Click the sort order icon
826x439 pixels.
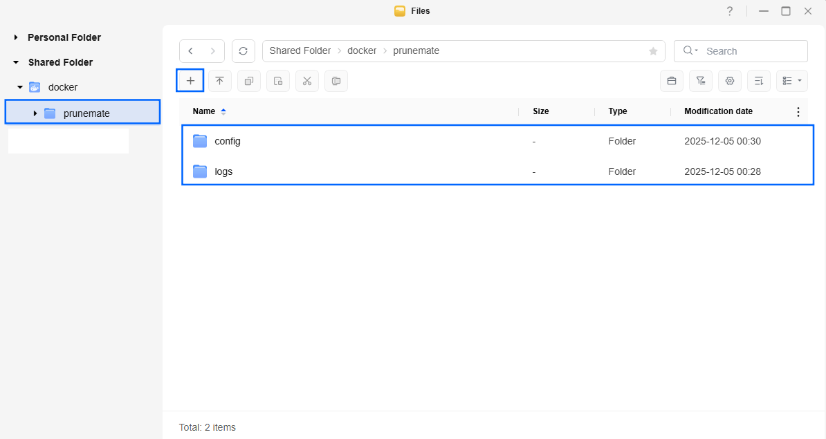758,81
